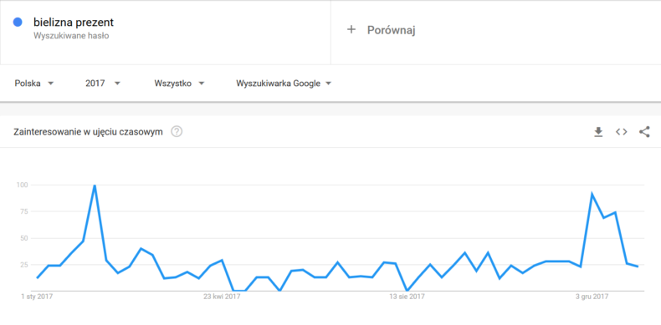Click the 3 gru 2017 axis label
The image size is (661, 325).
(x=592, y=297)
